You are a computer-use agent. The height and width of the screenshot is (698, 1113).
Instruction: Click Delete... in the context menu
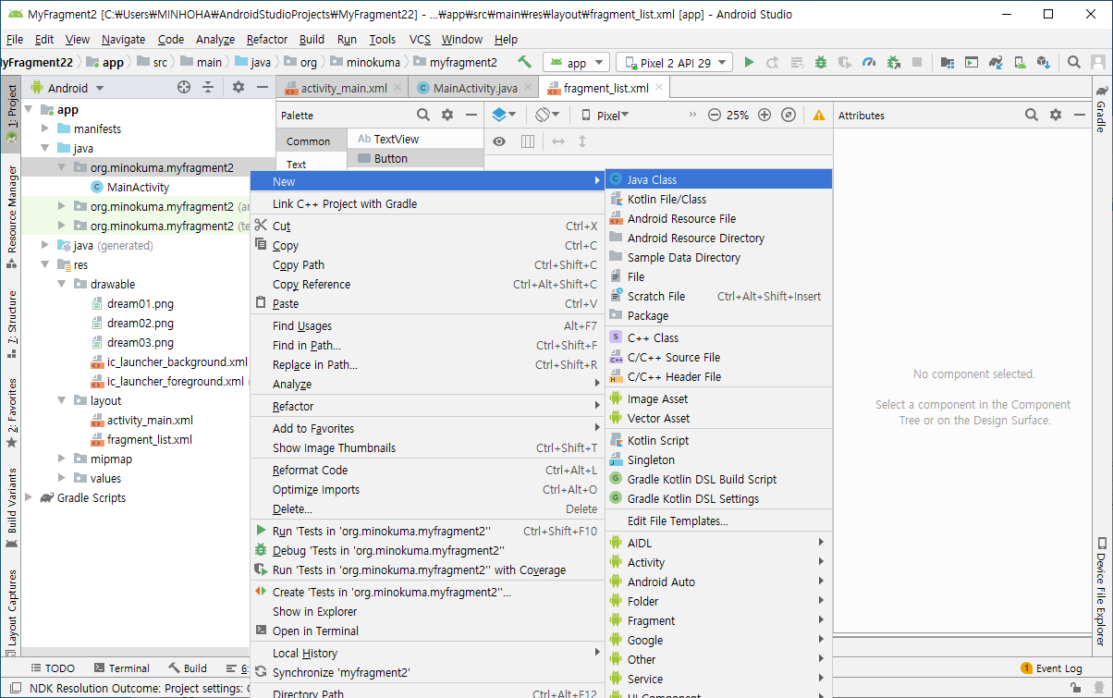(427, 508)
